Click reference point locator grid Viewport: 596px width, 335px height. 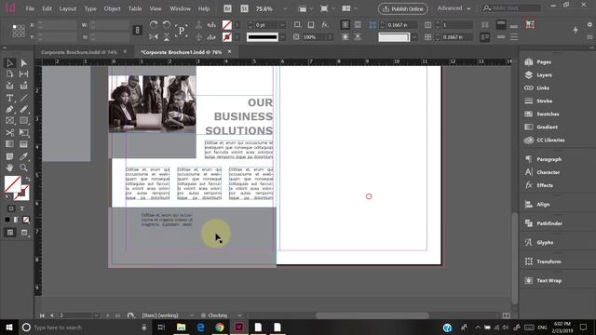19,31
